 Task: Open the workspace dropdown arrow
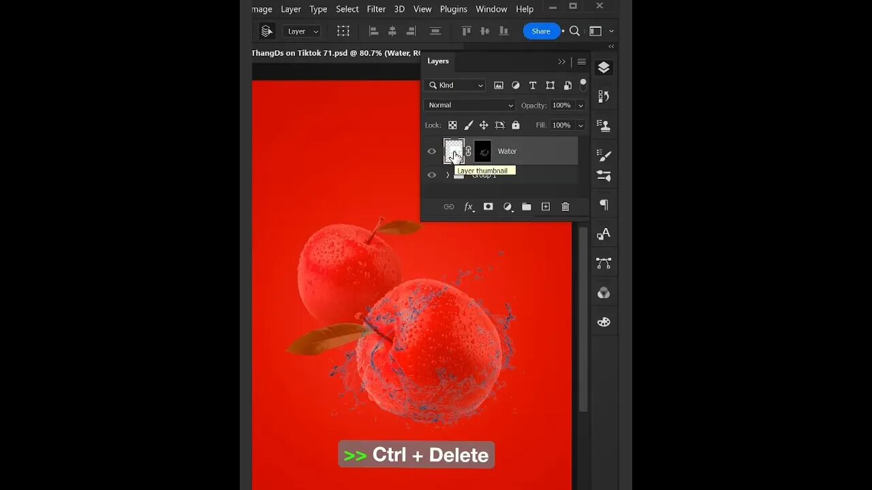coord(611,31)
